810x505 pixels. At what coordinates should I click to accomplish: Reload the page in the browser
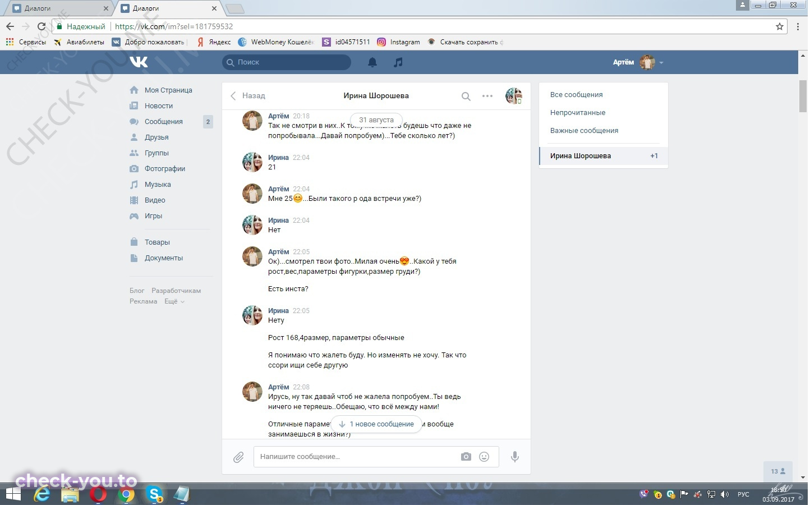[41, 26]
